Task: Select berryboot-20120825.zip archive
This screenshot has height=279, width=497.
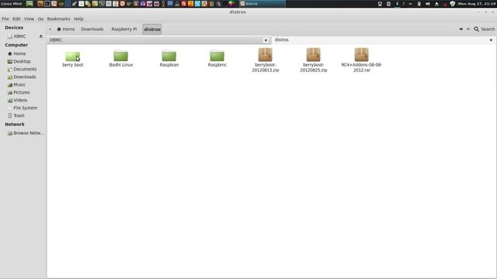Action: 314,60
